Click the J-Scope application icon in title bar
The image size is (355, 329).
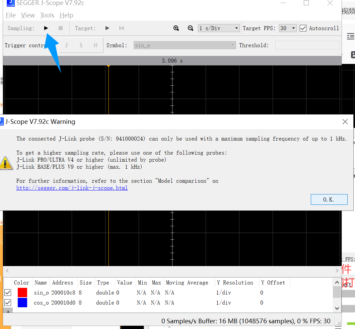click(x=11, y=3)
